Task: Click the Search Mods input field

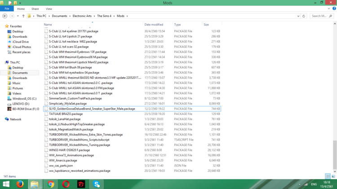Action: (322, 16)
